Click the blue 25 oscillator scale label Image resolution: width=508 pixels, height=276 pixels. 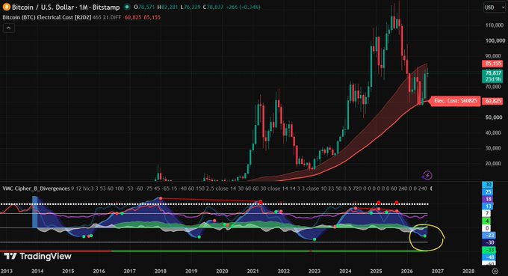(x=489, y=192)
